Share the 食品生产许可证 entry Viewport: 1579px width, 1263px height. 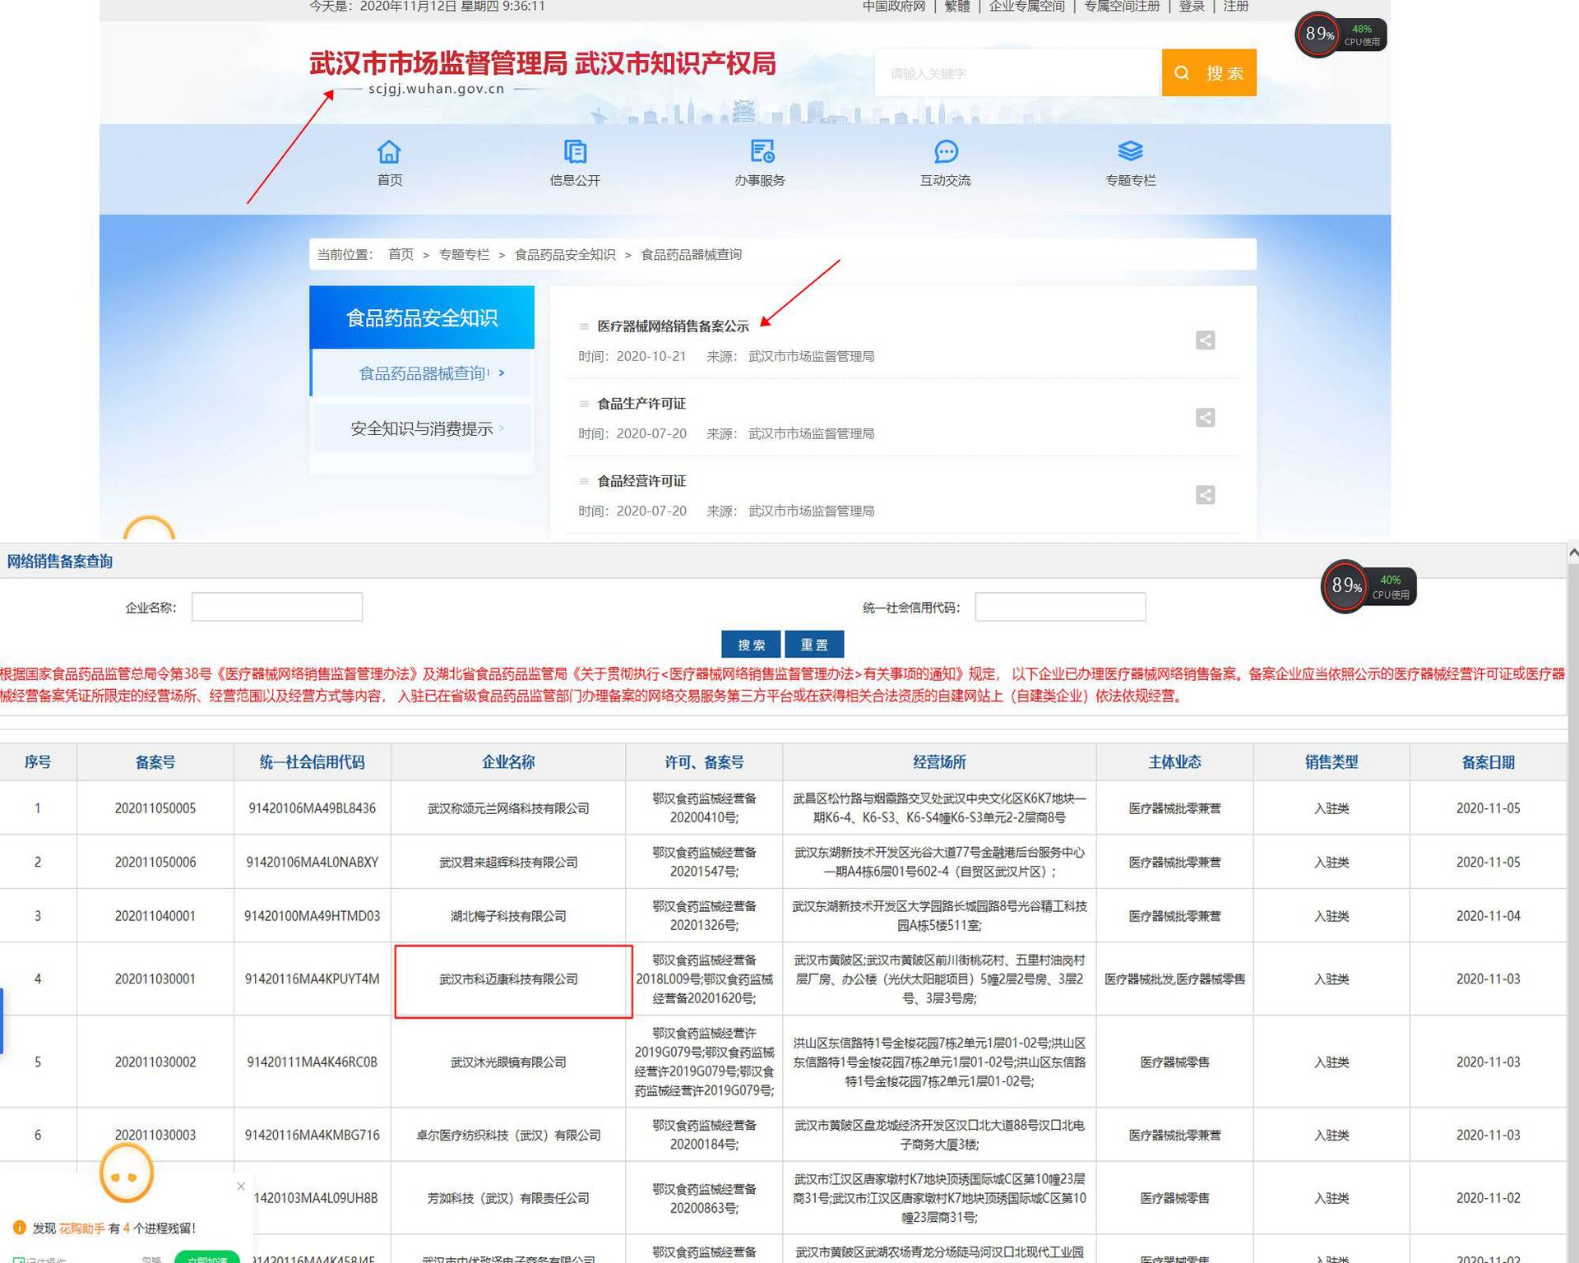click(1205, 418)
